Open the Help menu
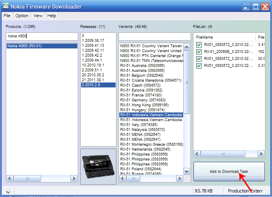The image size is (272, 197). pos(52,16)
